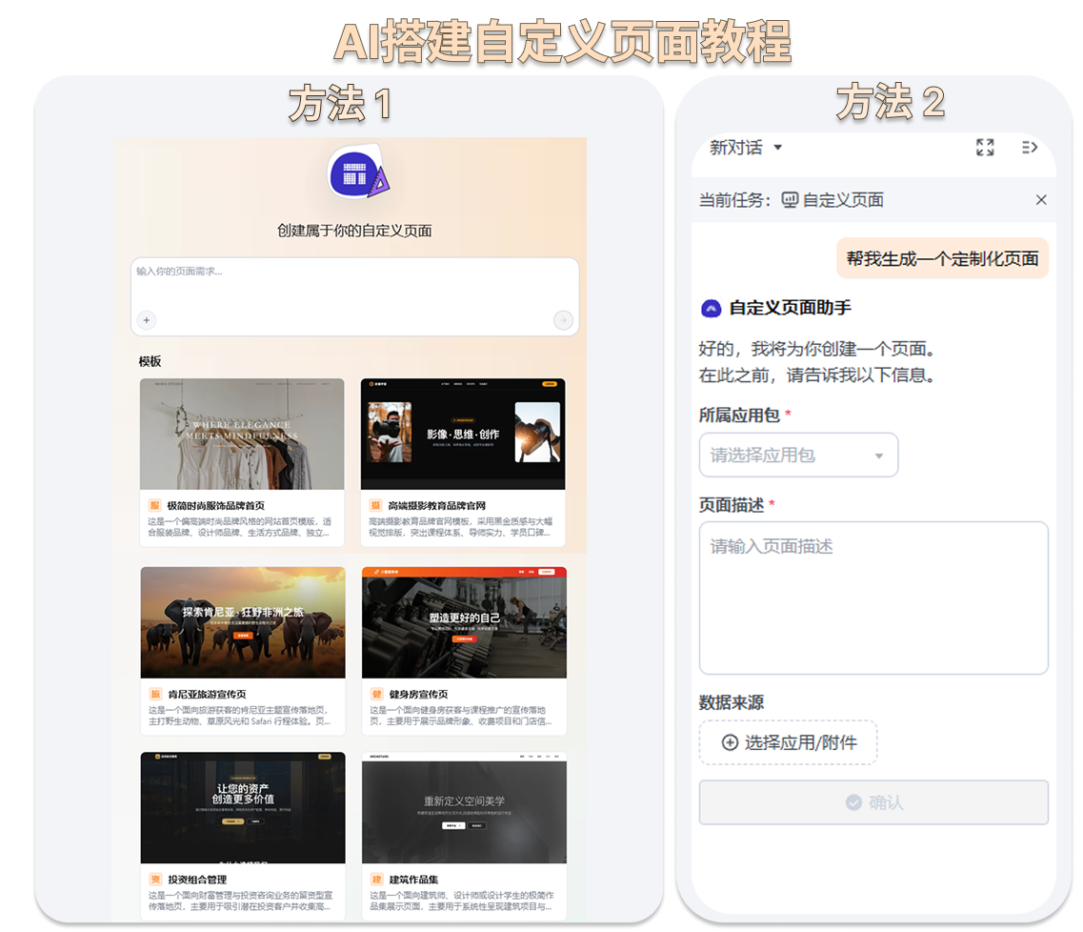1083x932 pixels.
Task: Click the 选择应用/附件 button
Action: [788, 742]
